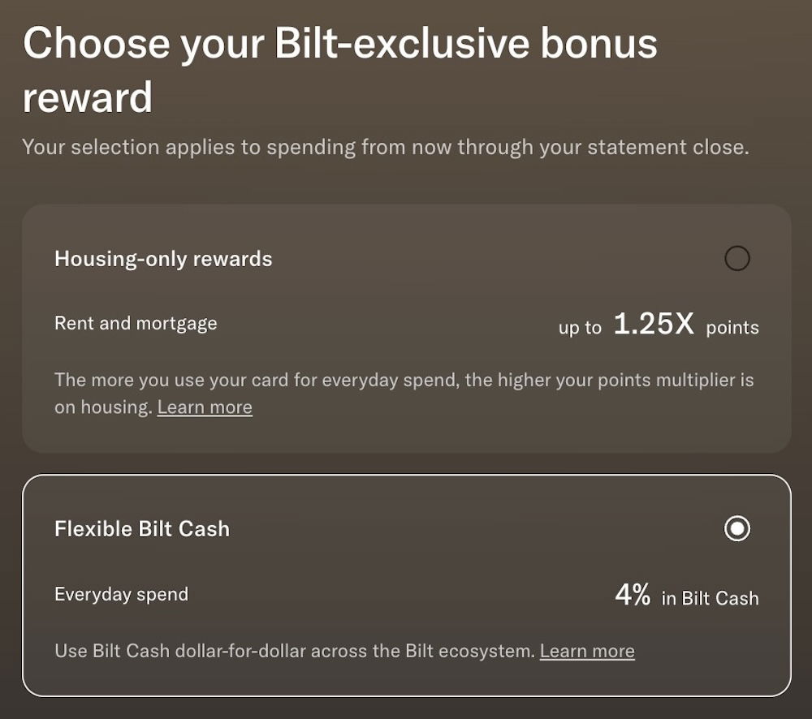The image size is (812, 719).
Task: Click the 'in Bilt Cash' text after 4%
Action: click(x=710, y=599)
